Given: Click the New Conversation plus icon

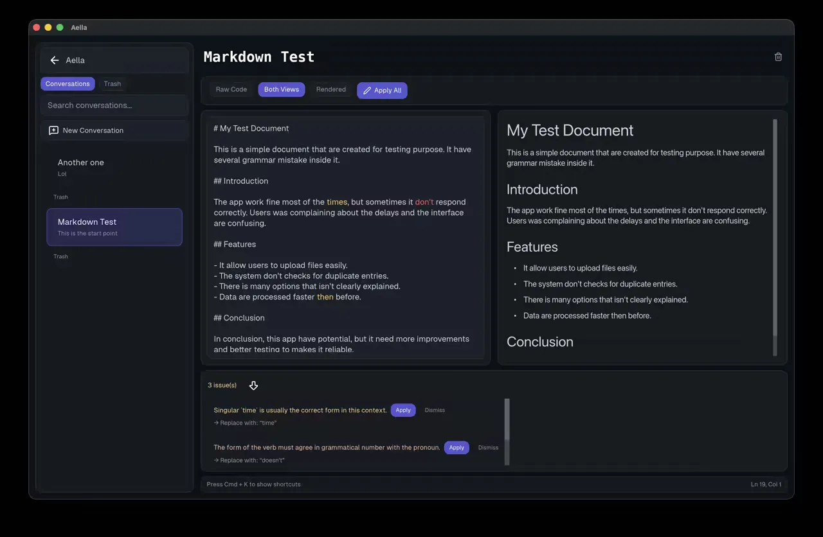Looking at the screenshot, I should (54, 130).
